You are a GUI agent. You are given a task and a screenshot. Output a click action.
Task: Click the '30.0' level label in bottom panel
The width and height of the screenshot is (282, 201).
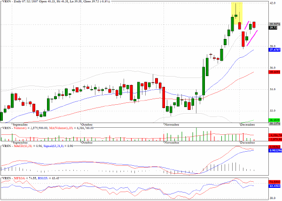tap(273, 198)
